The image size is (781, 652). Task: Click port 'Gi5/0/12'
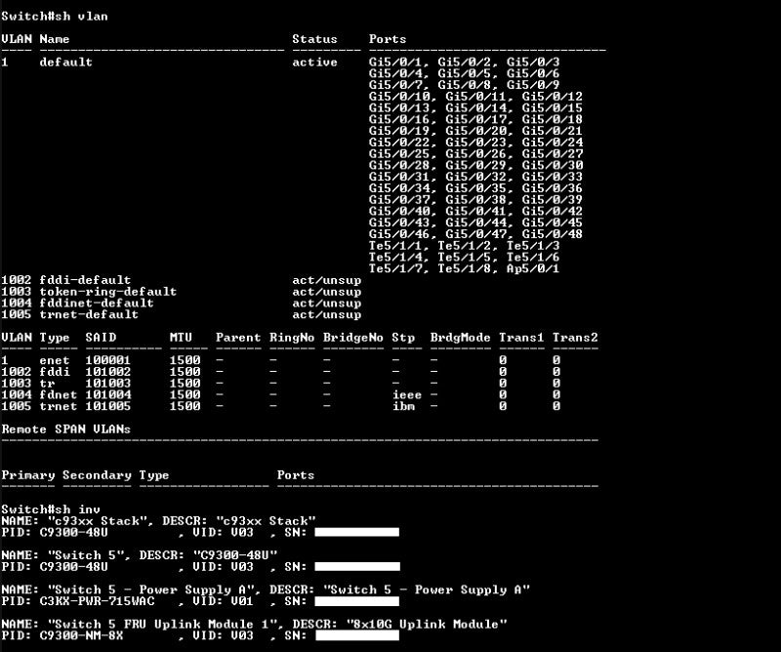tap(552, 96)
